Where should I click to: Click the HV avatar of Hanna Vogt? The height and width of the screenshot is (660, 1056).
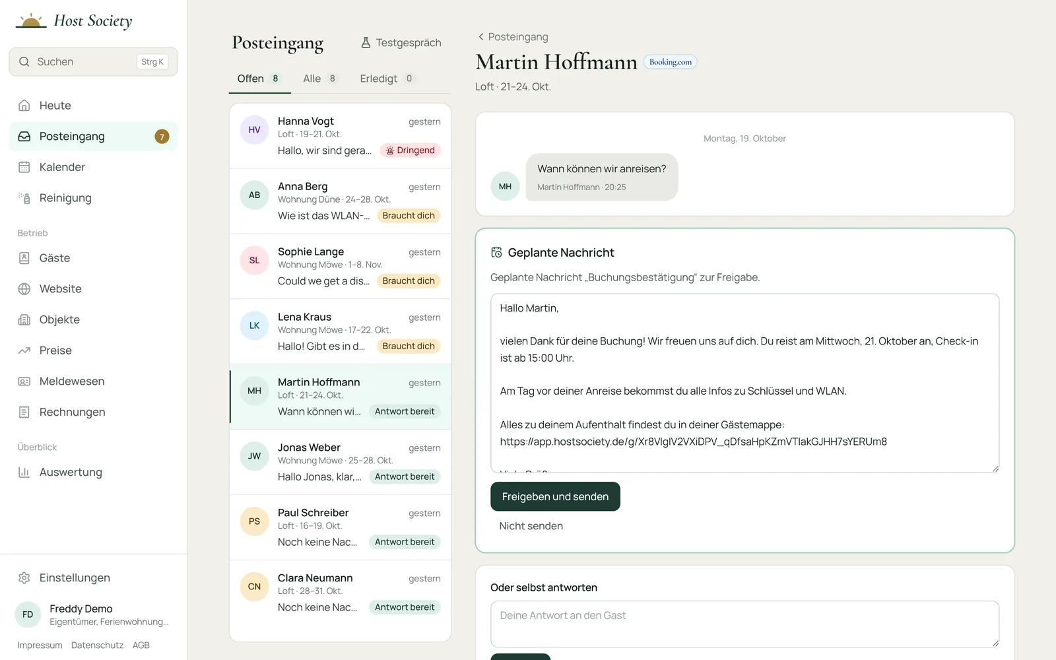tap(254, 130)
